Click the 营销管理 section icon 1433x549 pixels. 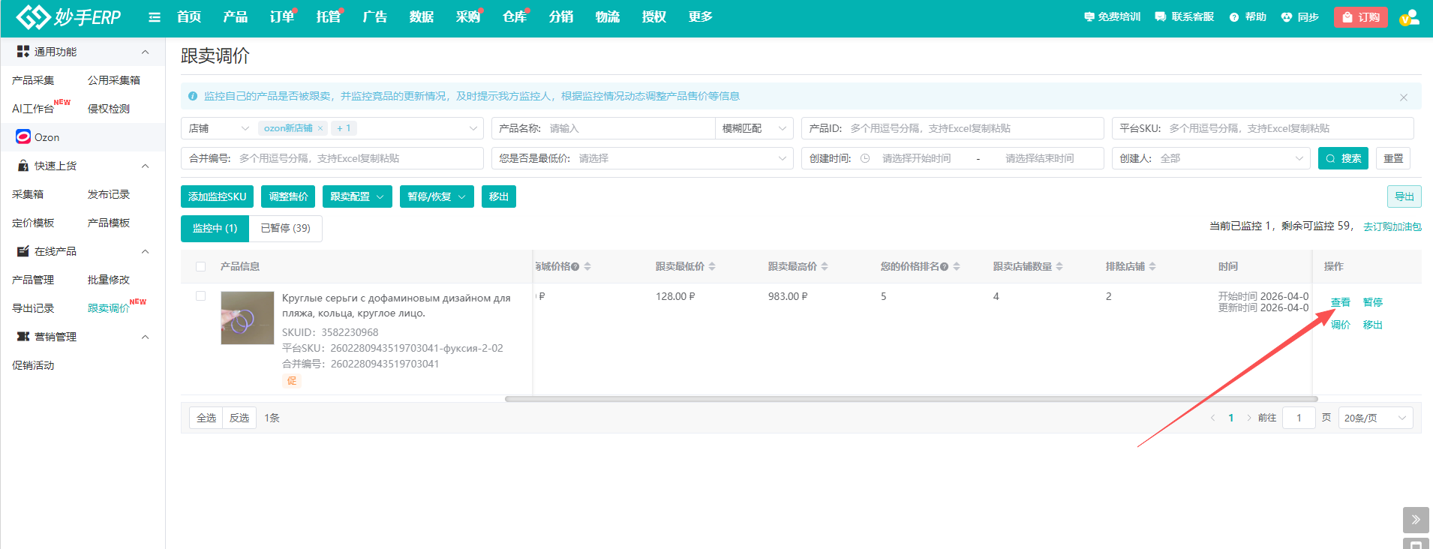pyautogui.click(x=23, y=337)
